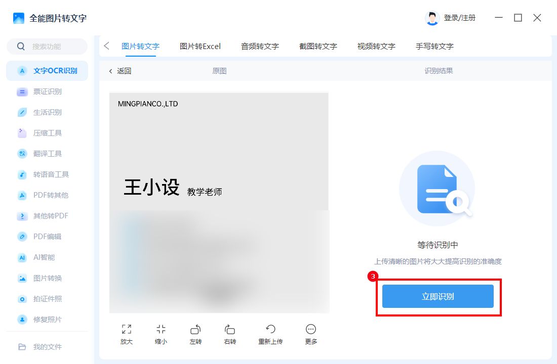The height and width of the screenshot is (364, 557).
Task: Select PDF转其他 in the sidebar
Action: pos(47,195)
